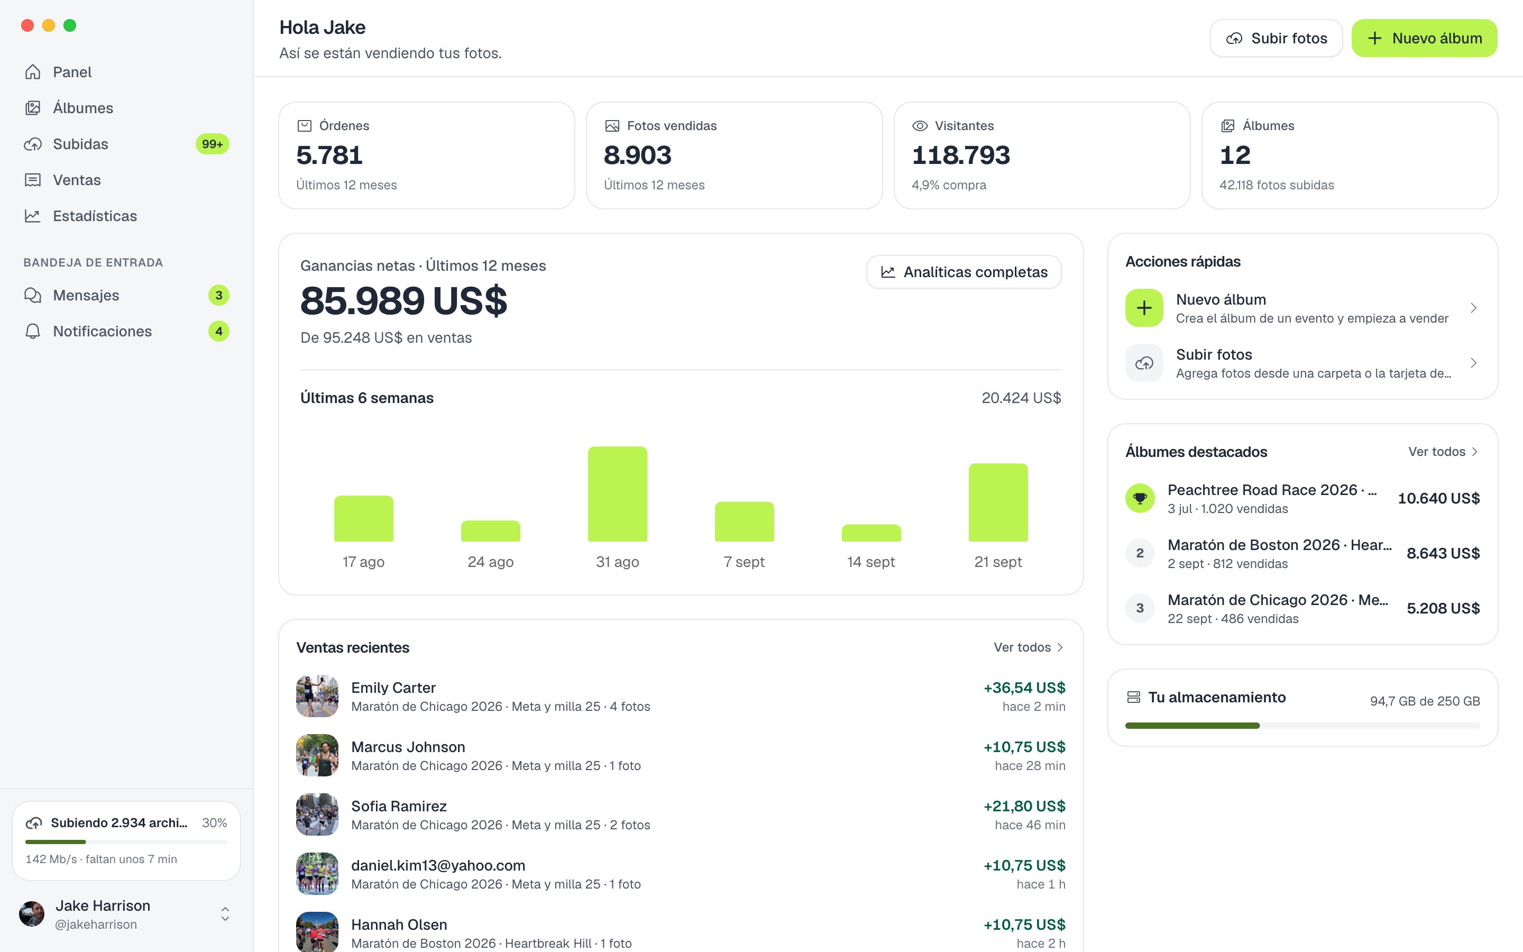
Task: Open the Nuevo álbum quick action chevron
Action: point(1473,308)
